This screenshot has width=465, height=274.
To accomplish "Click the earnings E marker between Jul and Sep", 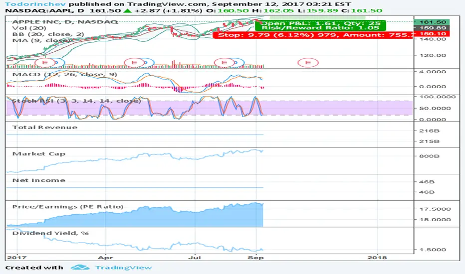I will [224, 62].
